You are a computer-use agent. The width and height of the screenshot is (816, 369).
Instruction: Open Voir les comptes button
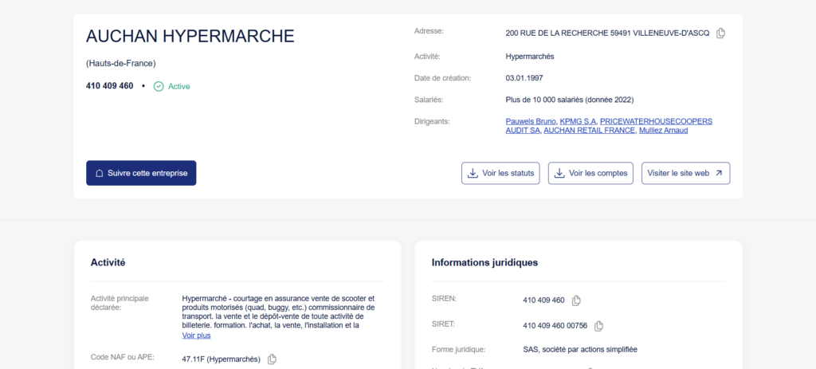[590, 173]
